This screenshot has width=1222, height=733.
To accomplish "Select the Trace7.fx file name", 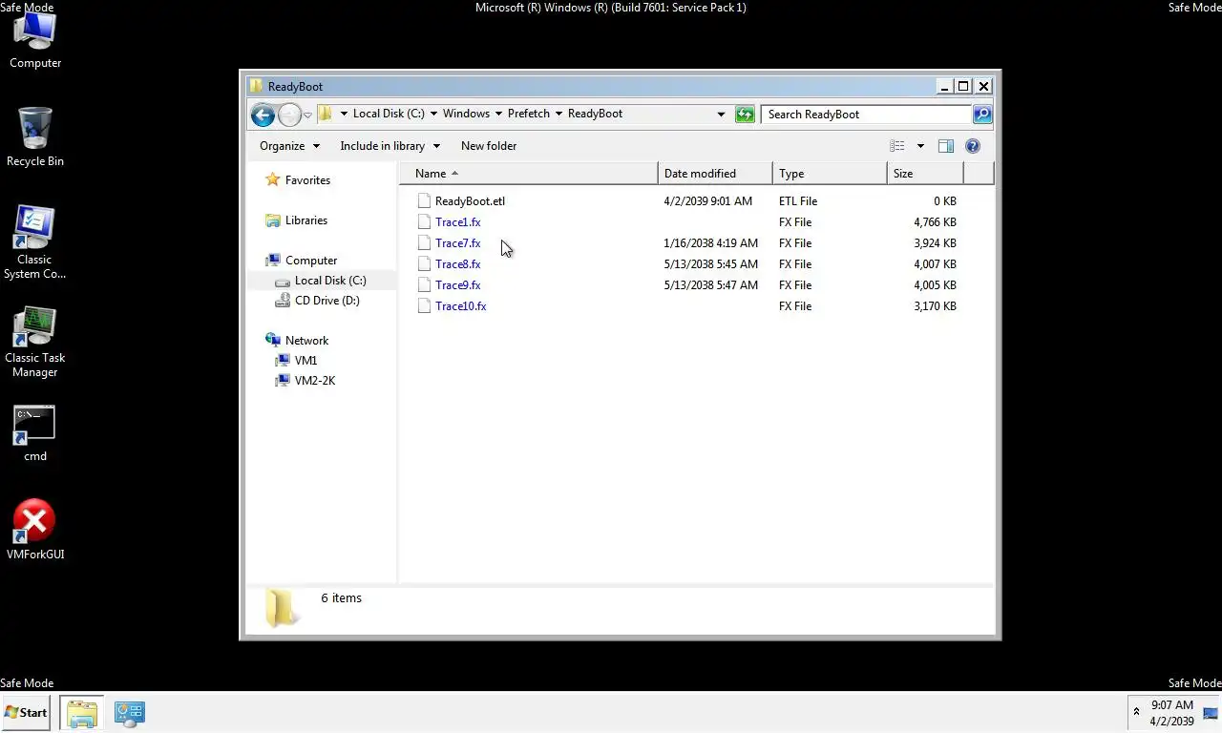I will (x=458, y=243).
